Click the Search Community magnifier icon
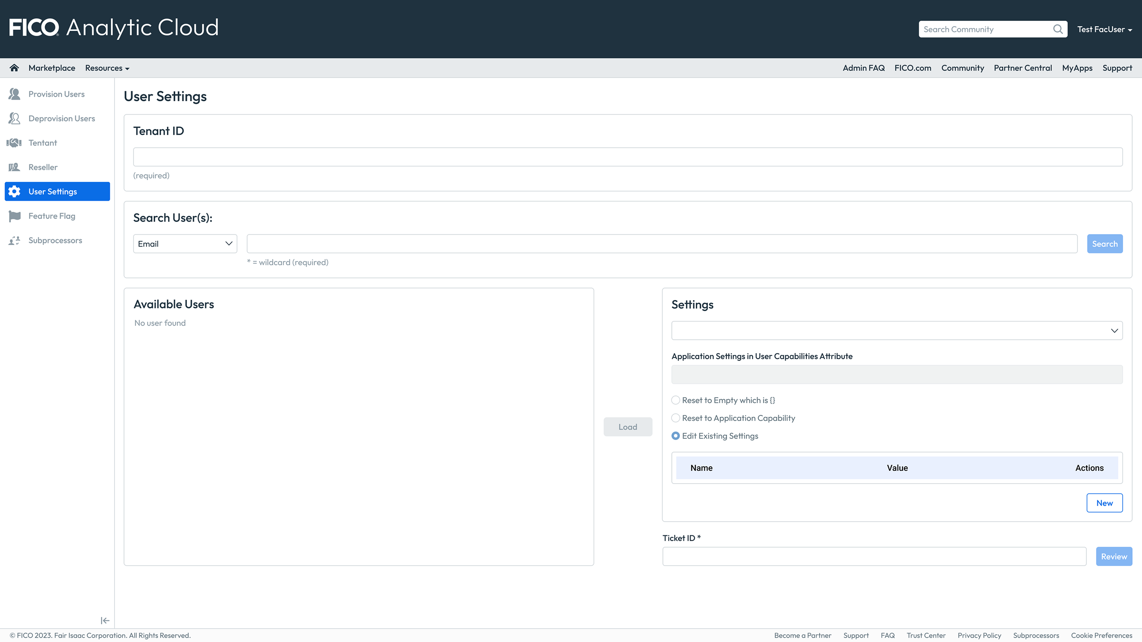The height and width of the screenshot is (642, 1142). [1058, 29]
